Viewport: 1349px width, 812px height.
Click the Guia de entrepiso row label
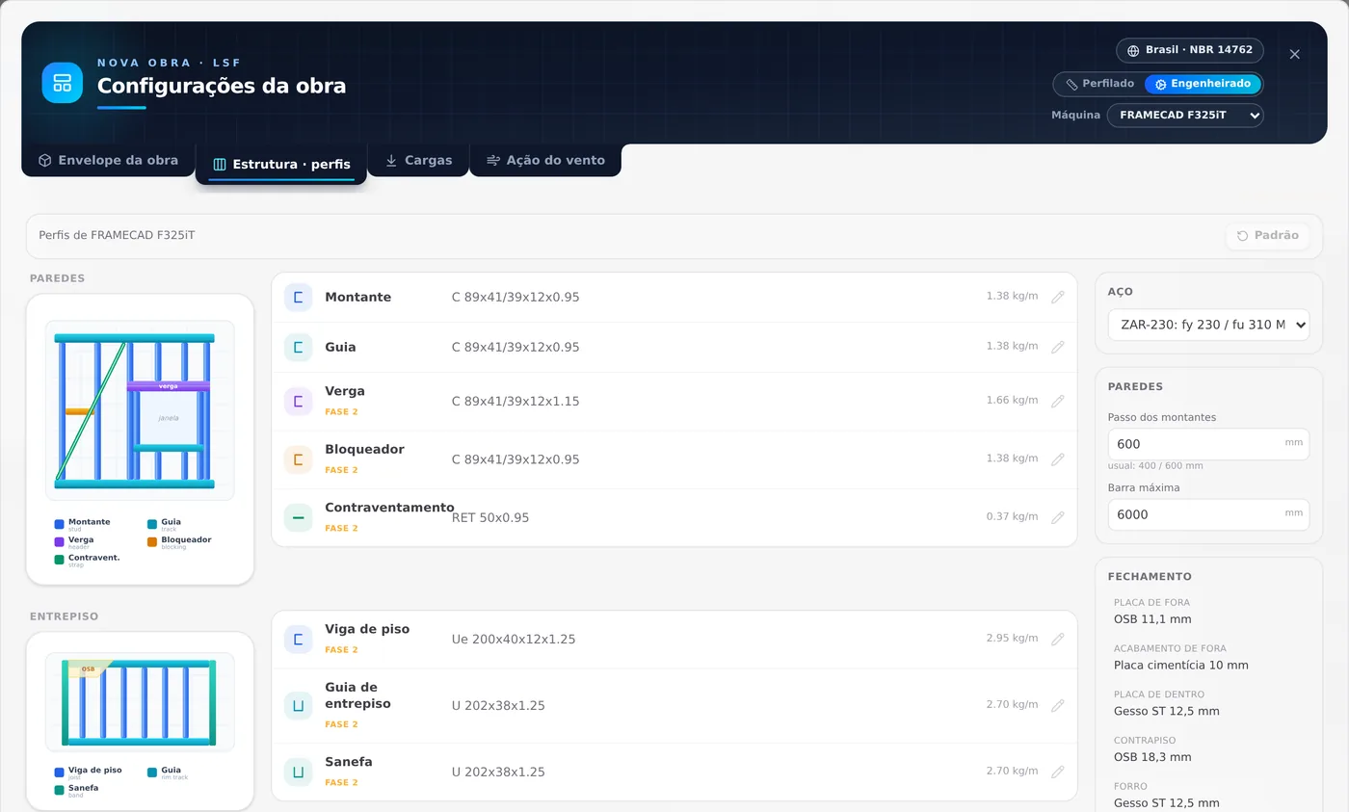point(357,695)
